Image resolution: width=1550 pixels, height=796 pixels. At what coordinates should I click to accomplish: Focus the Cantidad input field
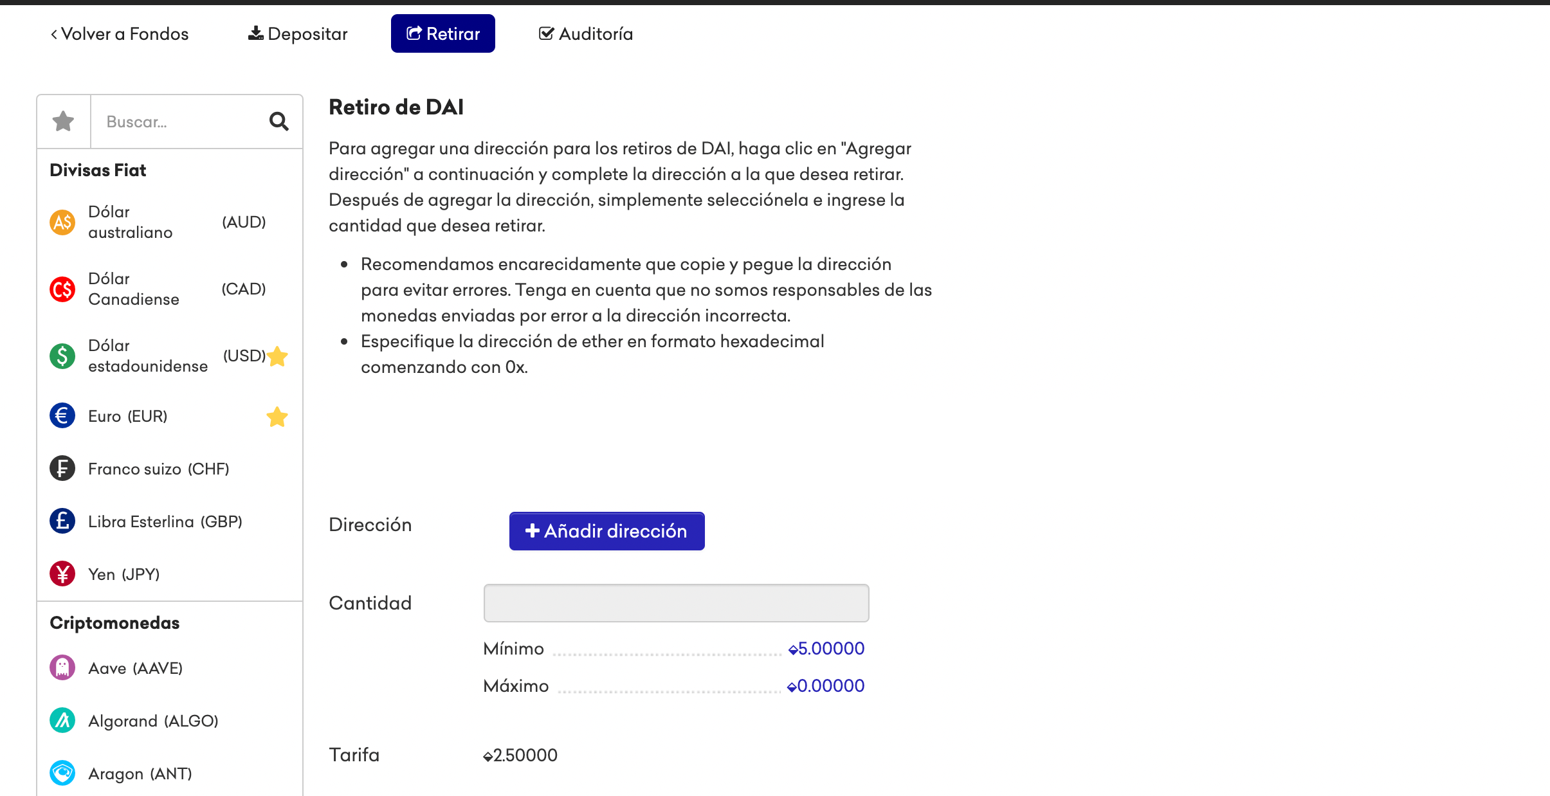click(677, 603)
